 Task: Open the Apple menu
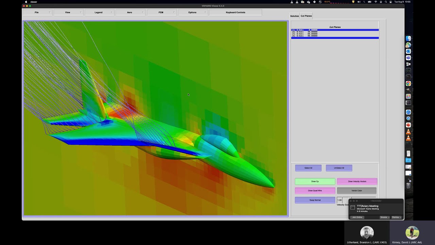click(x=26, y=2)
